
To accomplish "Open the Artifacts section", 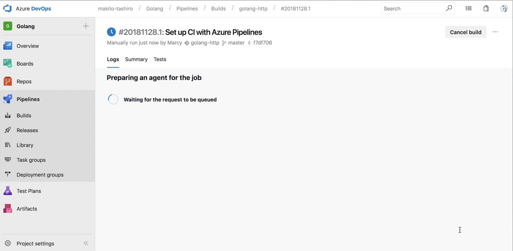I will coord(26,209).
